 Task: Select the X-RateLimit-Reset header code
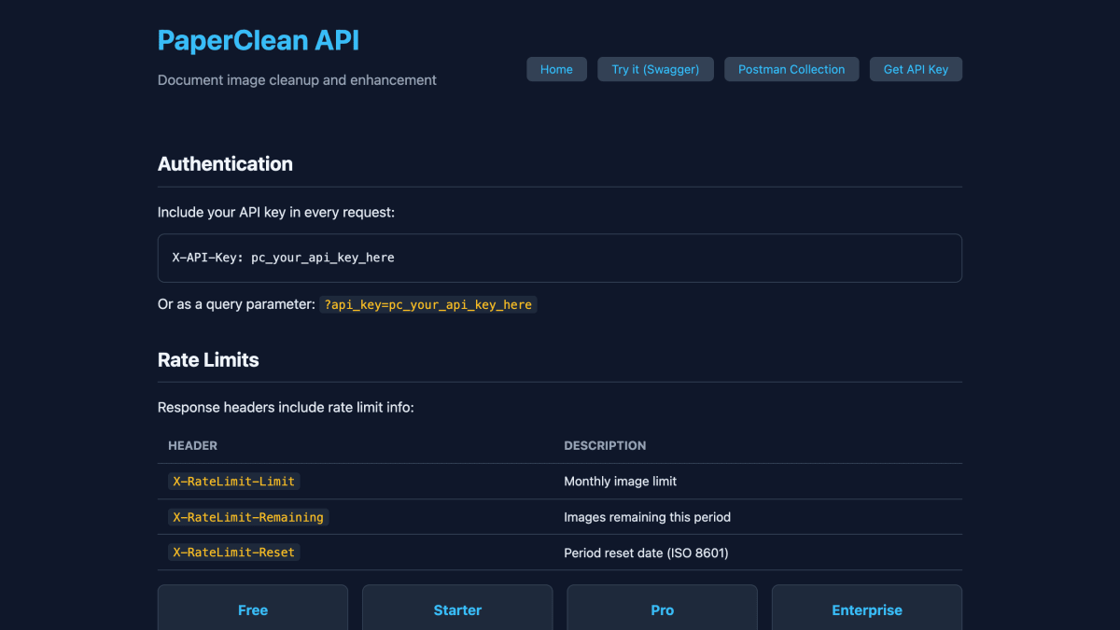pos(234,553)
